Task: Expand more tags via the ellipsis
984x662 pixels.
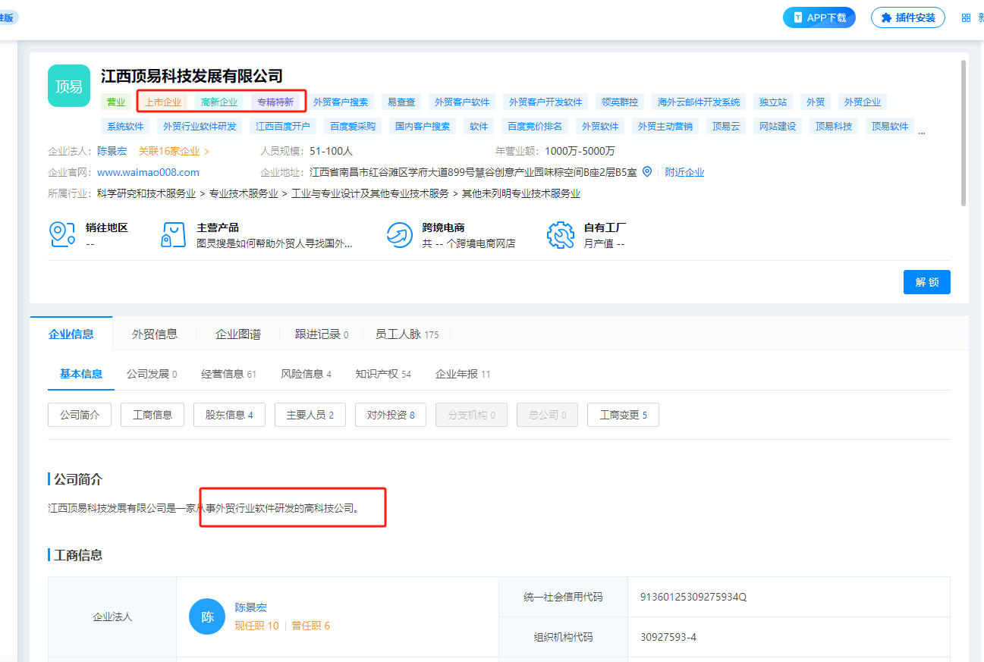Action: click(922, 131)
